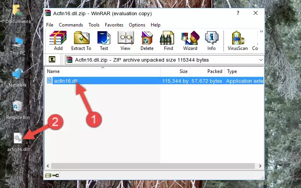Select the This PC desktop icon
This screenshot has height=188, width=301.
pyautogui.click(x=18, y=46)
